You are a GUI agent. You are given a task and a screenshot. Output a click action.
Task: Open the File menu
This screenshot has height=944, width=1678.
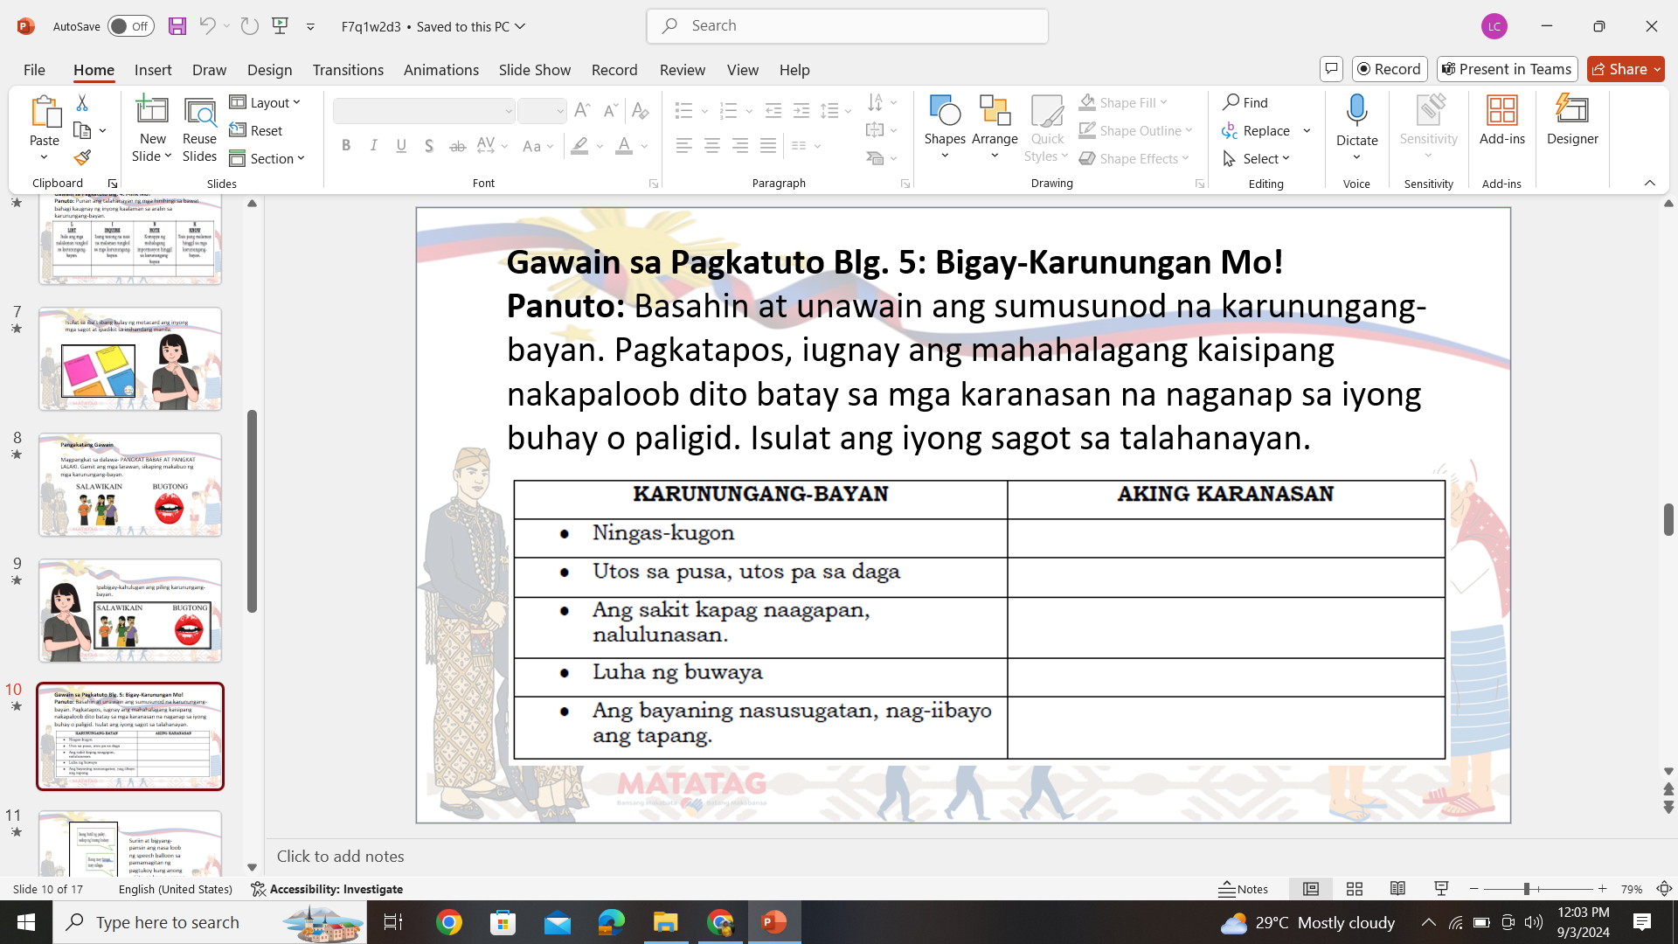pyautogui.click(x=34, y=69)
